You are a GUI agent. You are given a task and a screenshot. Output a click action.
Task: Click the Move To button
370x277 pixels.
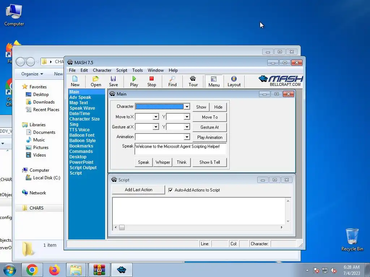(x=210, y=117)
